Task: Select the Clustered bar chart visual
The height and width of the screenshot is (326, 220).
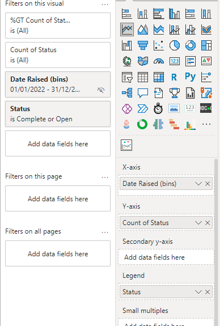Action: [x=158, y=14]
